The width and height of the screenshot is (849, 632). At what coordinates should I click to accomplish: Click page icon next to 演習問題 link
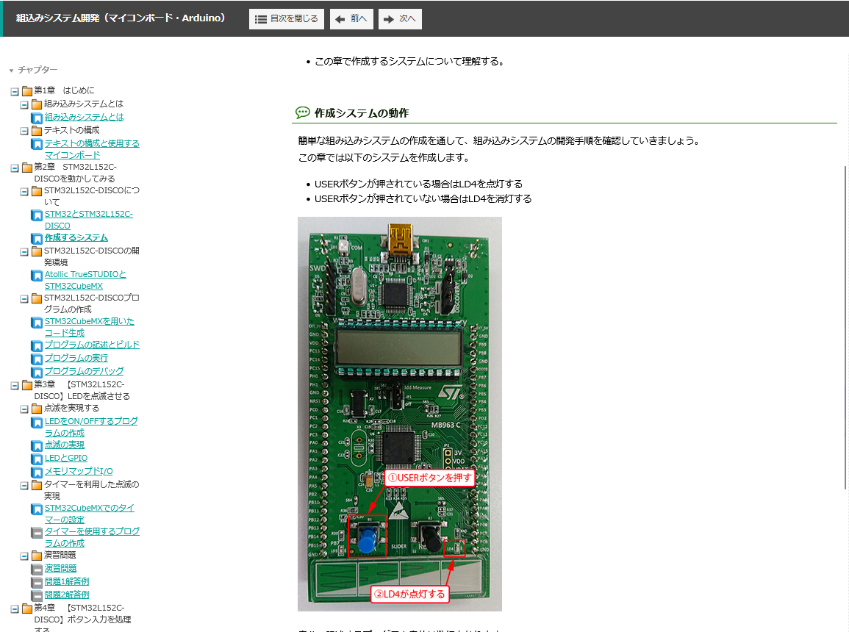tap(36, 569)
